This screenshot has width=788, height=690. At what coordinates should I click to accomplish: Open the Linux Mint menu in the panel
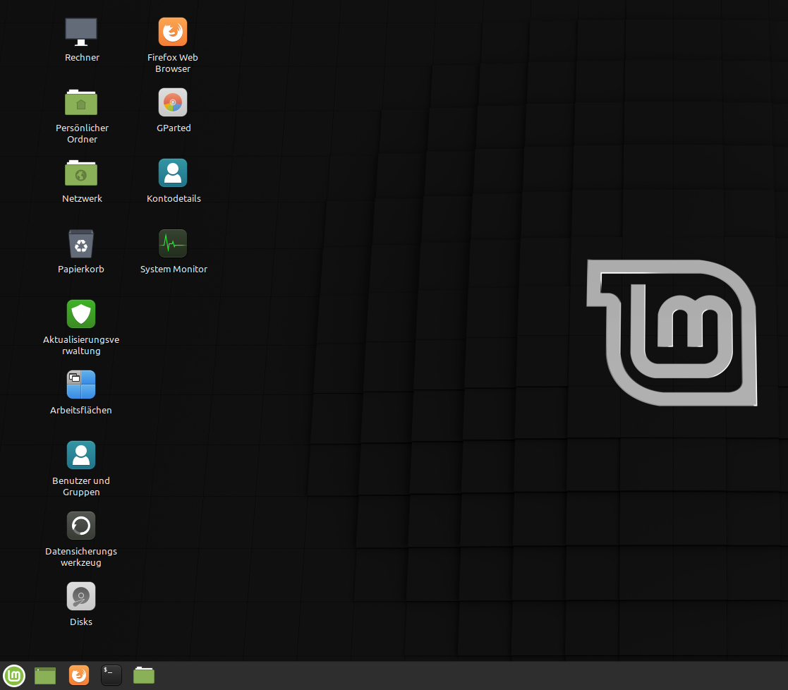click(14, 675)
